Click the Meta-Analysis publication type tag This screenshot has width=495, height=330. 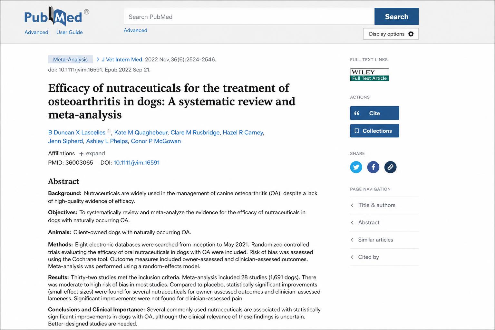pos(70,59)
